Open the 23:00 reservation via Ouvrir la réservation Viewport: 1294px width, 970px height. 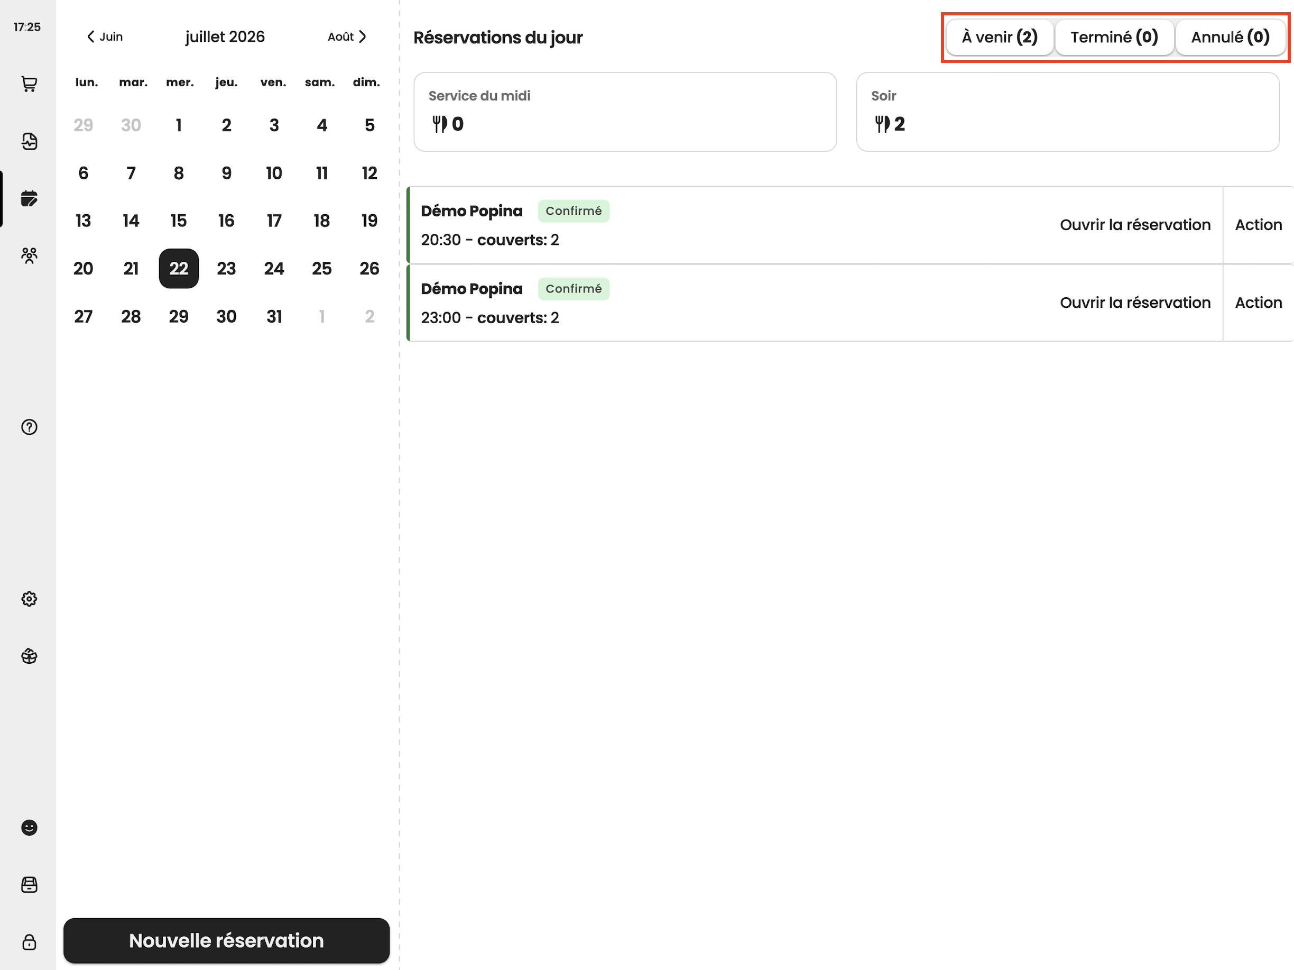[x=1135, y=303]
